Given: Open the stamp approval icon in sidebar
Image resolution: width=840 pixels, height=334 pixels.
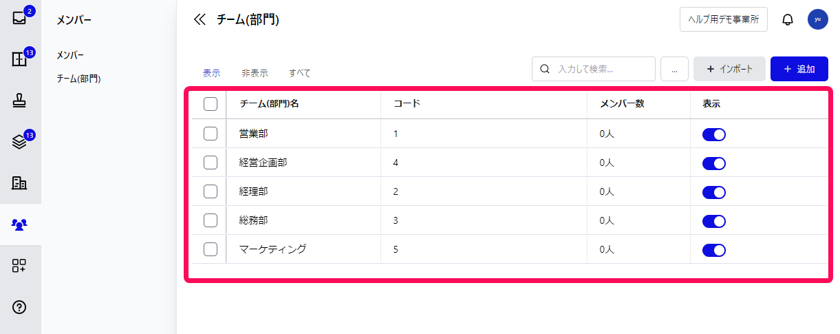Looking at the screenshot, I should [x=19, y=101].
